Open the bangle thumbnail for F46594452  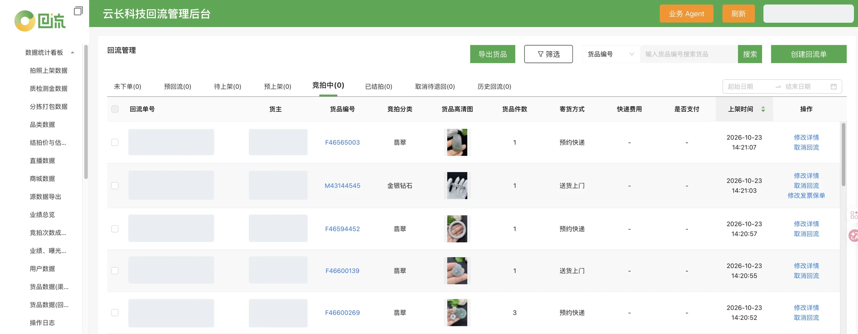[457, 229]
